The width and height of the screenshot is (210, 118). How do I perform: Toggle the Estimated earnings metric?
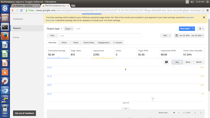[58, 53]
